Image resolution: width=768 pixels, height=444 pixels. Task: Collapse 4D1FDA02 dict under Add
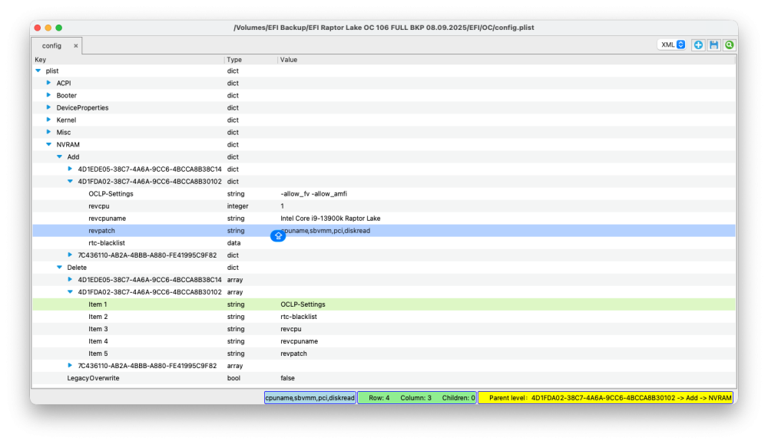pyautogui.click(x=70, y=182)
